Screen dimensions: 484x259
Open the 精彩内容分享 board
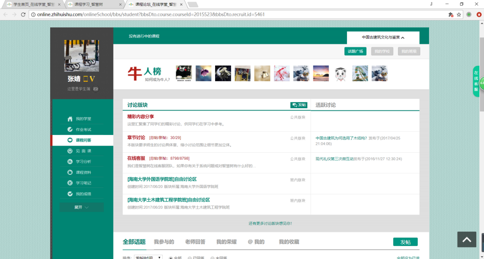(x=141, y=116)
